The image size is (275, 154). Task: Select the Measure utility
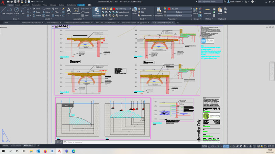pos(207,11)
